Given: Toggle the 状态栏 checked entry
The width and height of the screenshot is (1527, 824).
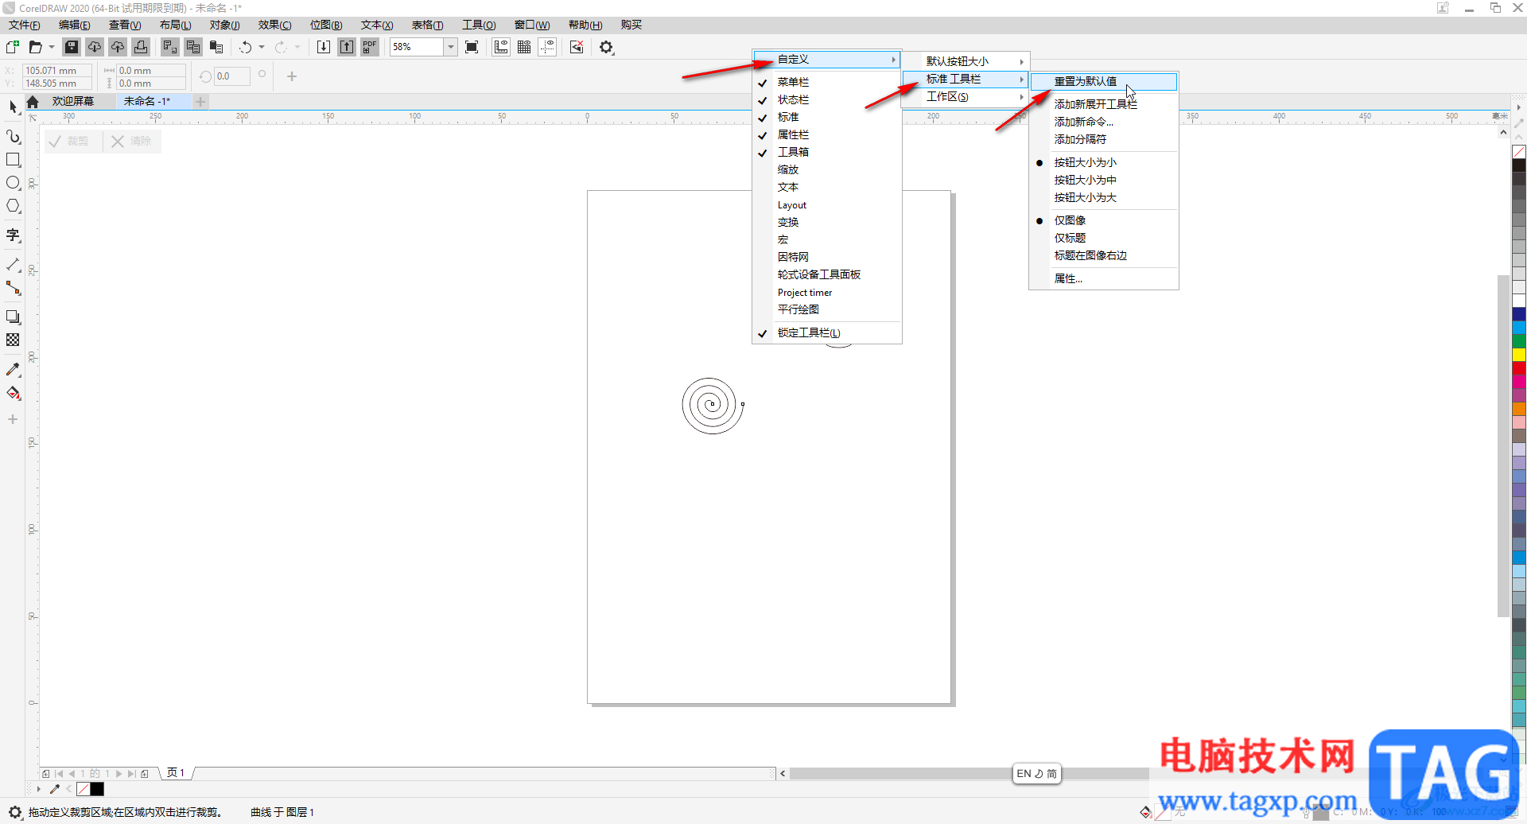Looking at the screenshot, I should click(x=827, y=99).
